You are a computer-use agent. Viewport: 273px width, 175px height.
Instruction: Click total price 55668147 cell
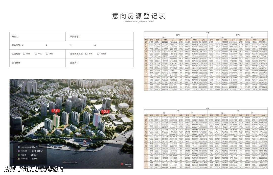(203, 118)
